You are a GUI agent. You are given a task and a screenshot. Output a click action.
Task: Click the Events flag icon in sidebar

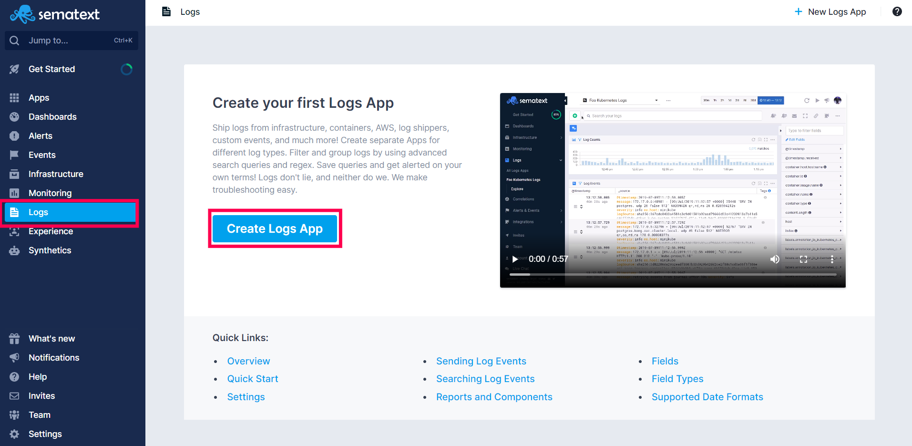14,155
